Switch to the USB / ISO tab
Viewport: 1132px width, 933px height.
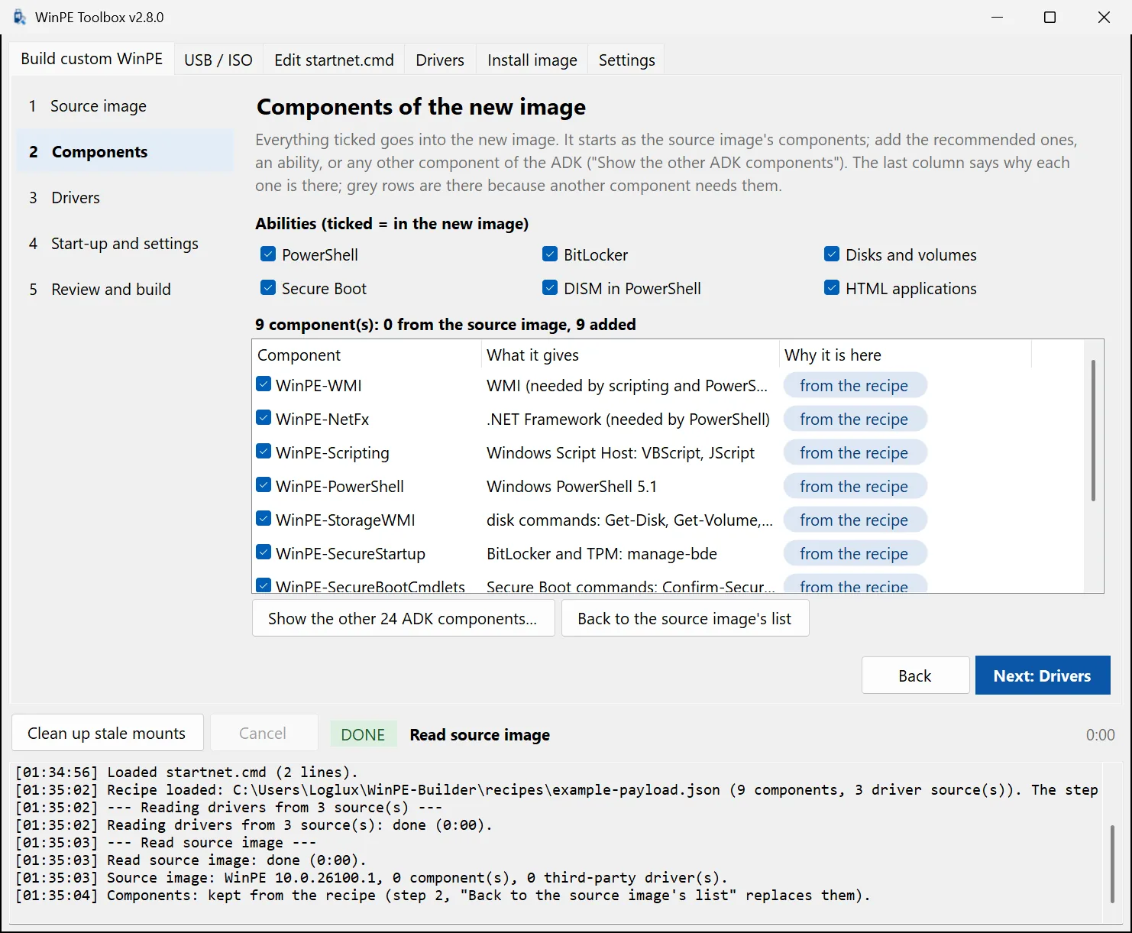tap(218, 60)
